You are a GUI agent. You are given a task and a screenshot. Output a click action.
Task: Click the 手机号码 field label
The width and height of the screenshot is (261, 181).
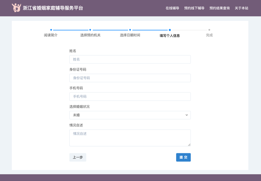[x=76, y=88]
